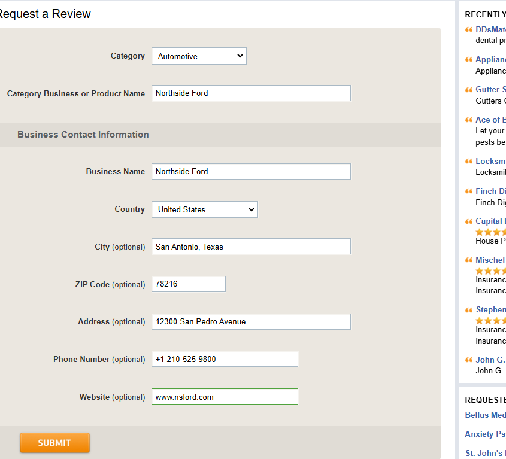Open the Capital recent review link
This screenshot has height=459, width=506.
[x=490, y=221]
